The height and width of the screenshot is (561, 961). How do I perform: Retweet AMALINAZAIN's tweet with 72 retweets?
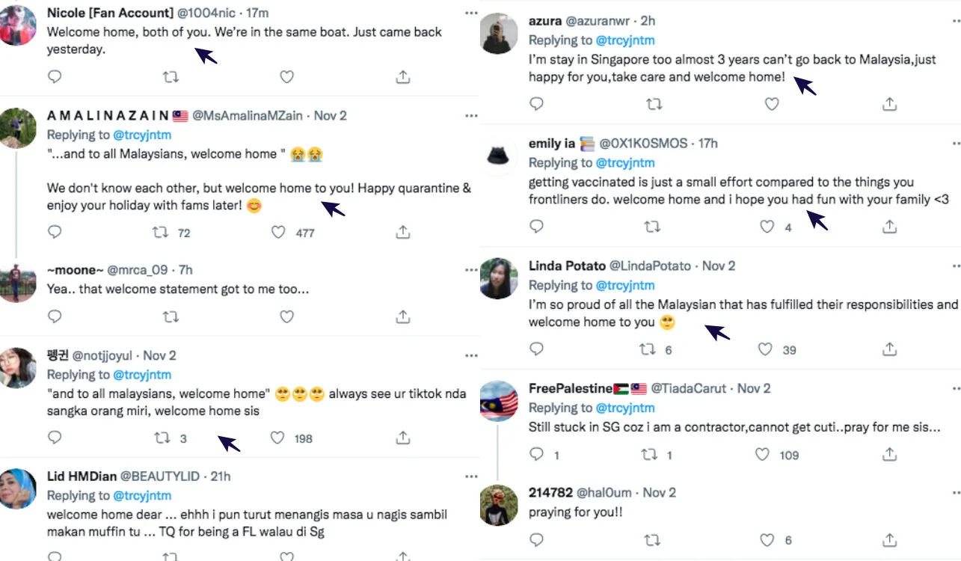pos(160,233)
